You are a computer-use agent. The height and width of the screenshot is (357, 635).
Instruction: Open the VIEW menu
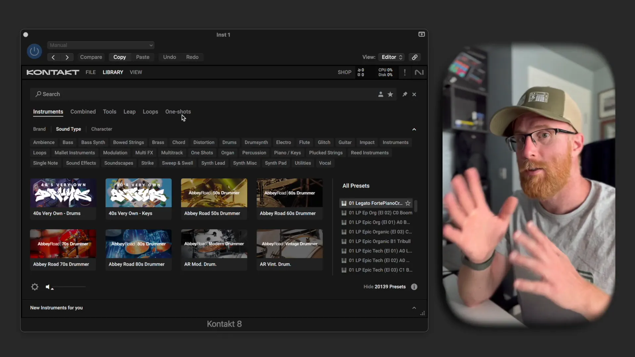pyautogui.click(x=136, y=72)
